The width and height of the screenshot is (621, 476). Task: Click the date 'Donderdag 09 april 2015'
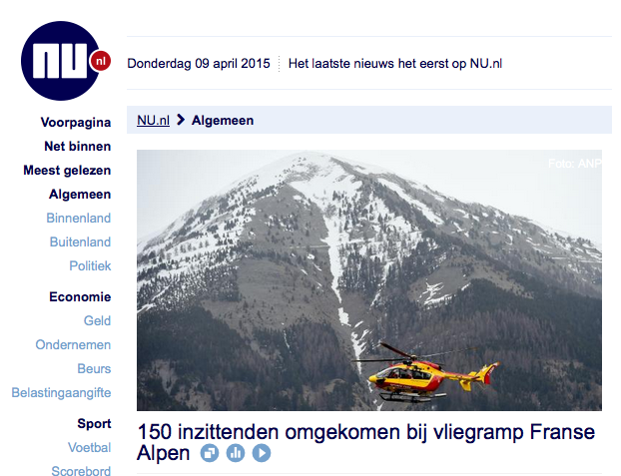click(199, 64)
